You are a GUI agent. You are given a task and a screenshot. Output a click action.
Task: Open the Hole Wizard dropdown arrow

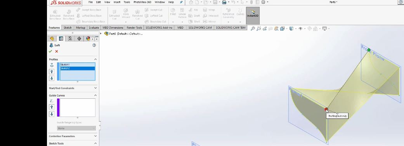coord(126,22)
